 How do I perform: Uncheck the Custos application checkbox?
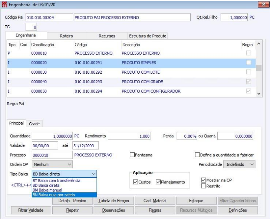tap(135, 182)
